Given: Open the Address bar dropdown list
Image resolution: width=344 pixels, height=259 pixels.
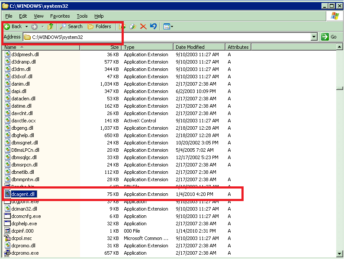Looking at the screenshot, I should (x=314, y=37).
